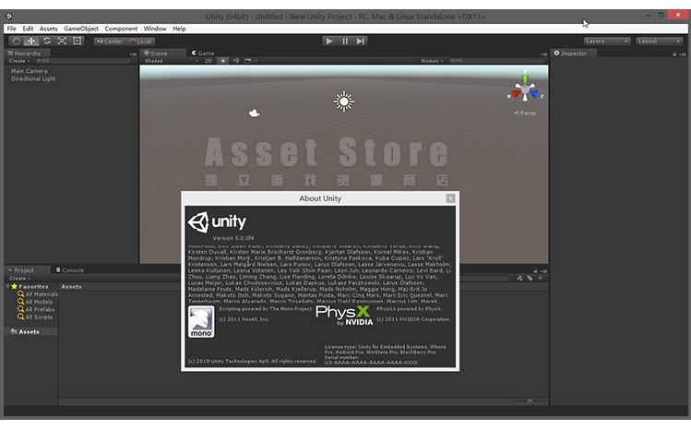Click Project save search star icon
691x430 pixels.
[540, 279]
